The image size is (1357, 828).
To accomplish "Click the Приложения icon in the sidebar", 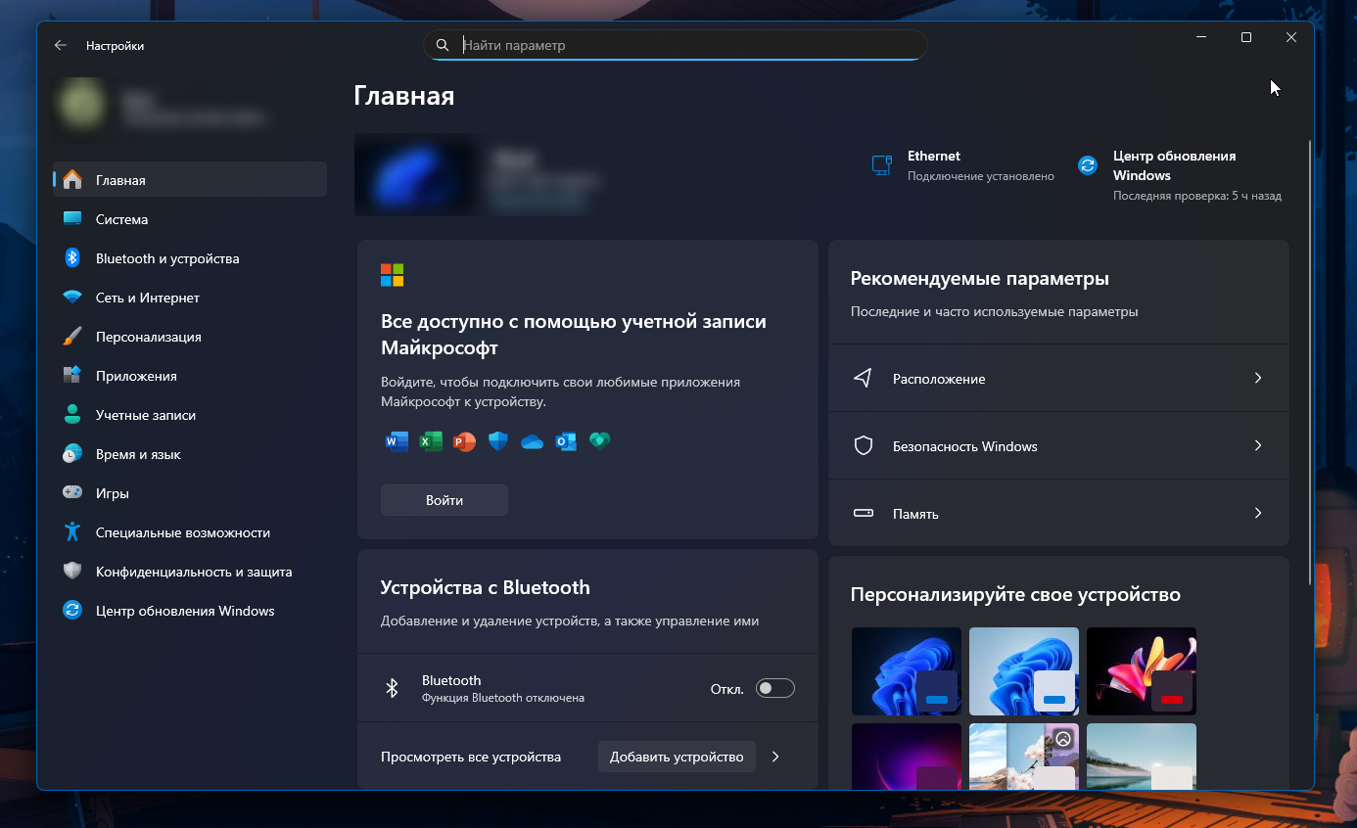I will (x=72, y=376).
